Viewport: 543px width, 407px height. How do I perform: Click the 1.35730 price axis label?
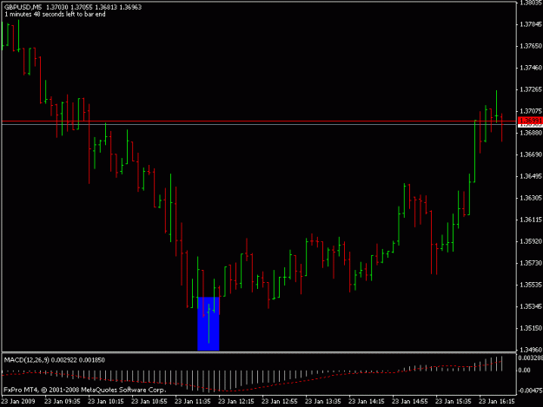coord(531,263)
